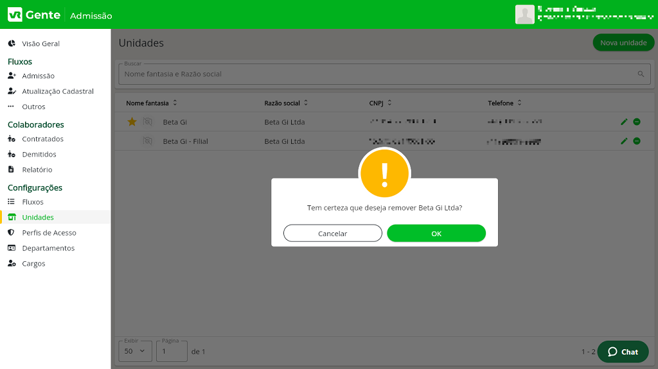Screen dimensions: 658x369
Task: Click the VR Gente logo icon
Action: pos(15,15)
